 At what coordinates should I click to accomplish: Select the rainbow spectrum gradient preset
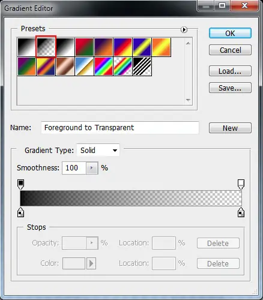point(103,66)
